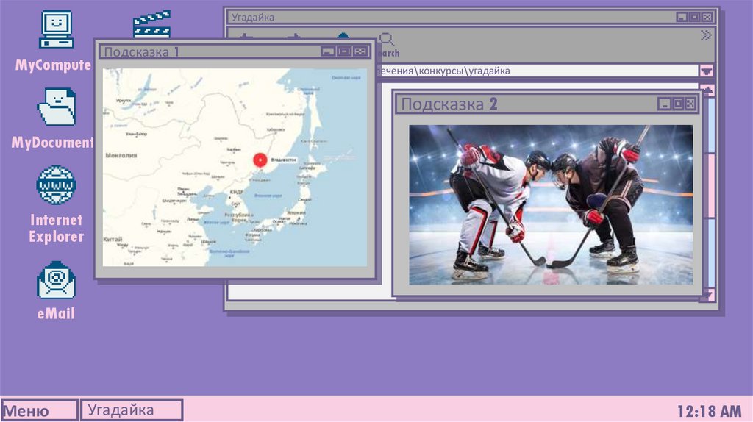Maximize the Угадайка window
The width and height of the screenshot is (753, 422).
pos(694,18)
